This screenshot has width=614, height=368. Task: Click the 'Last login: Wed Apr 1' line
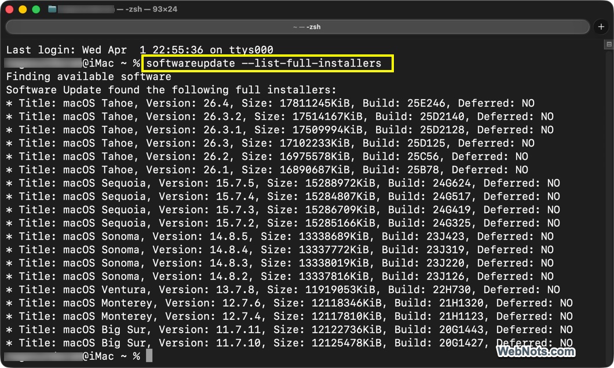pyautogui.click(x=140, y=50)
